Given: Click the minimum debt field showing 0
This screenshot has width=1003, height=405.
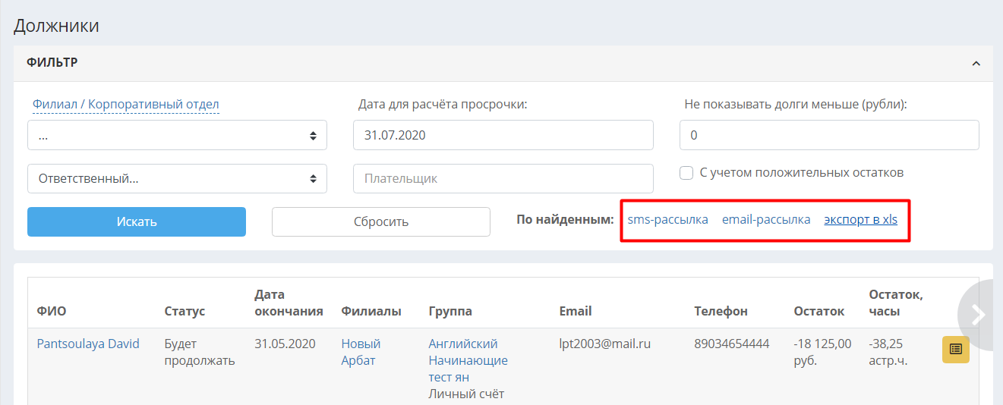Looking at the screenshot, I should (829, 135).
